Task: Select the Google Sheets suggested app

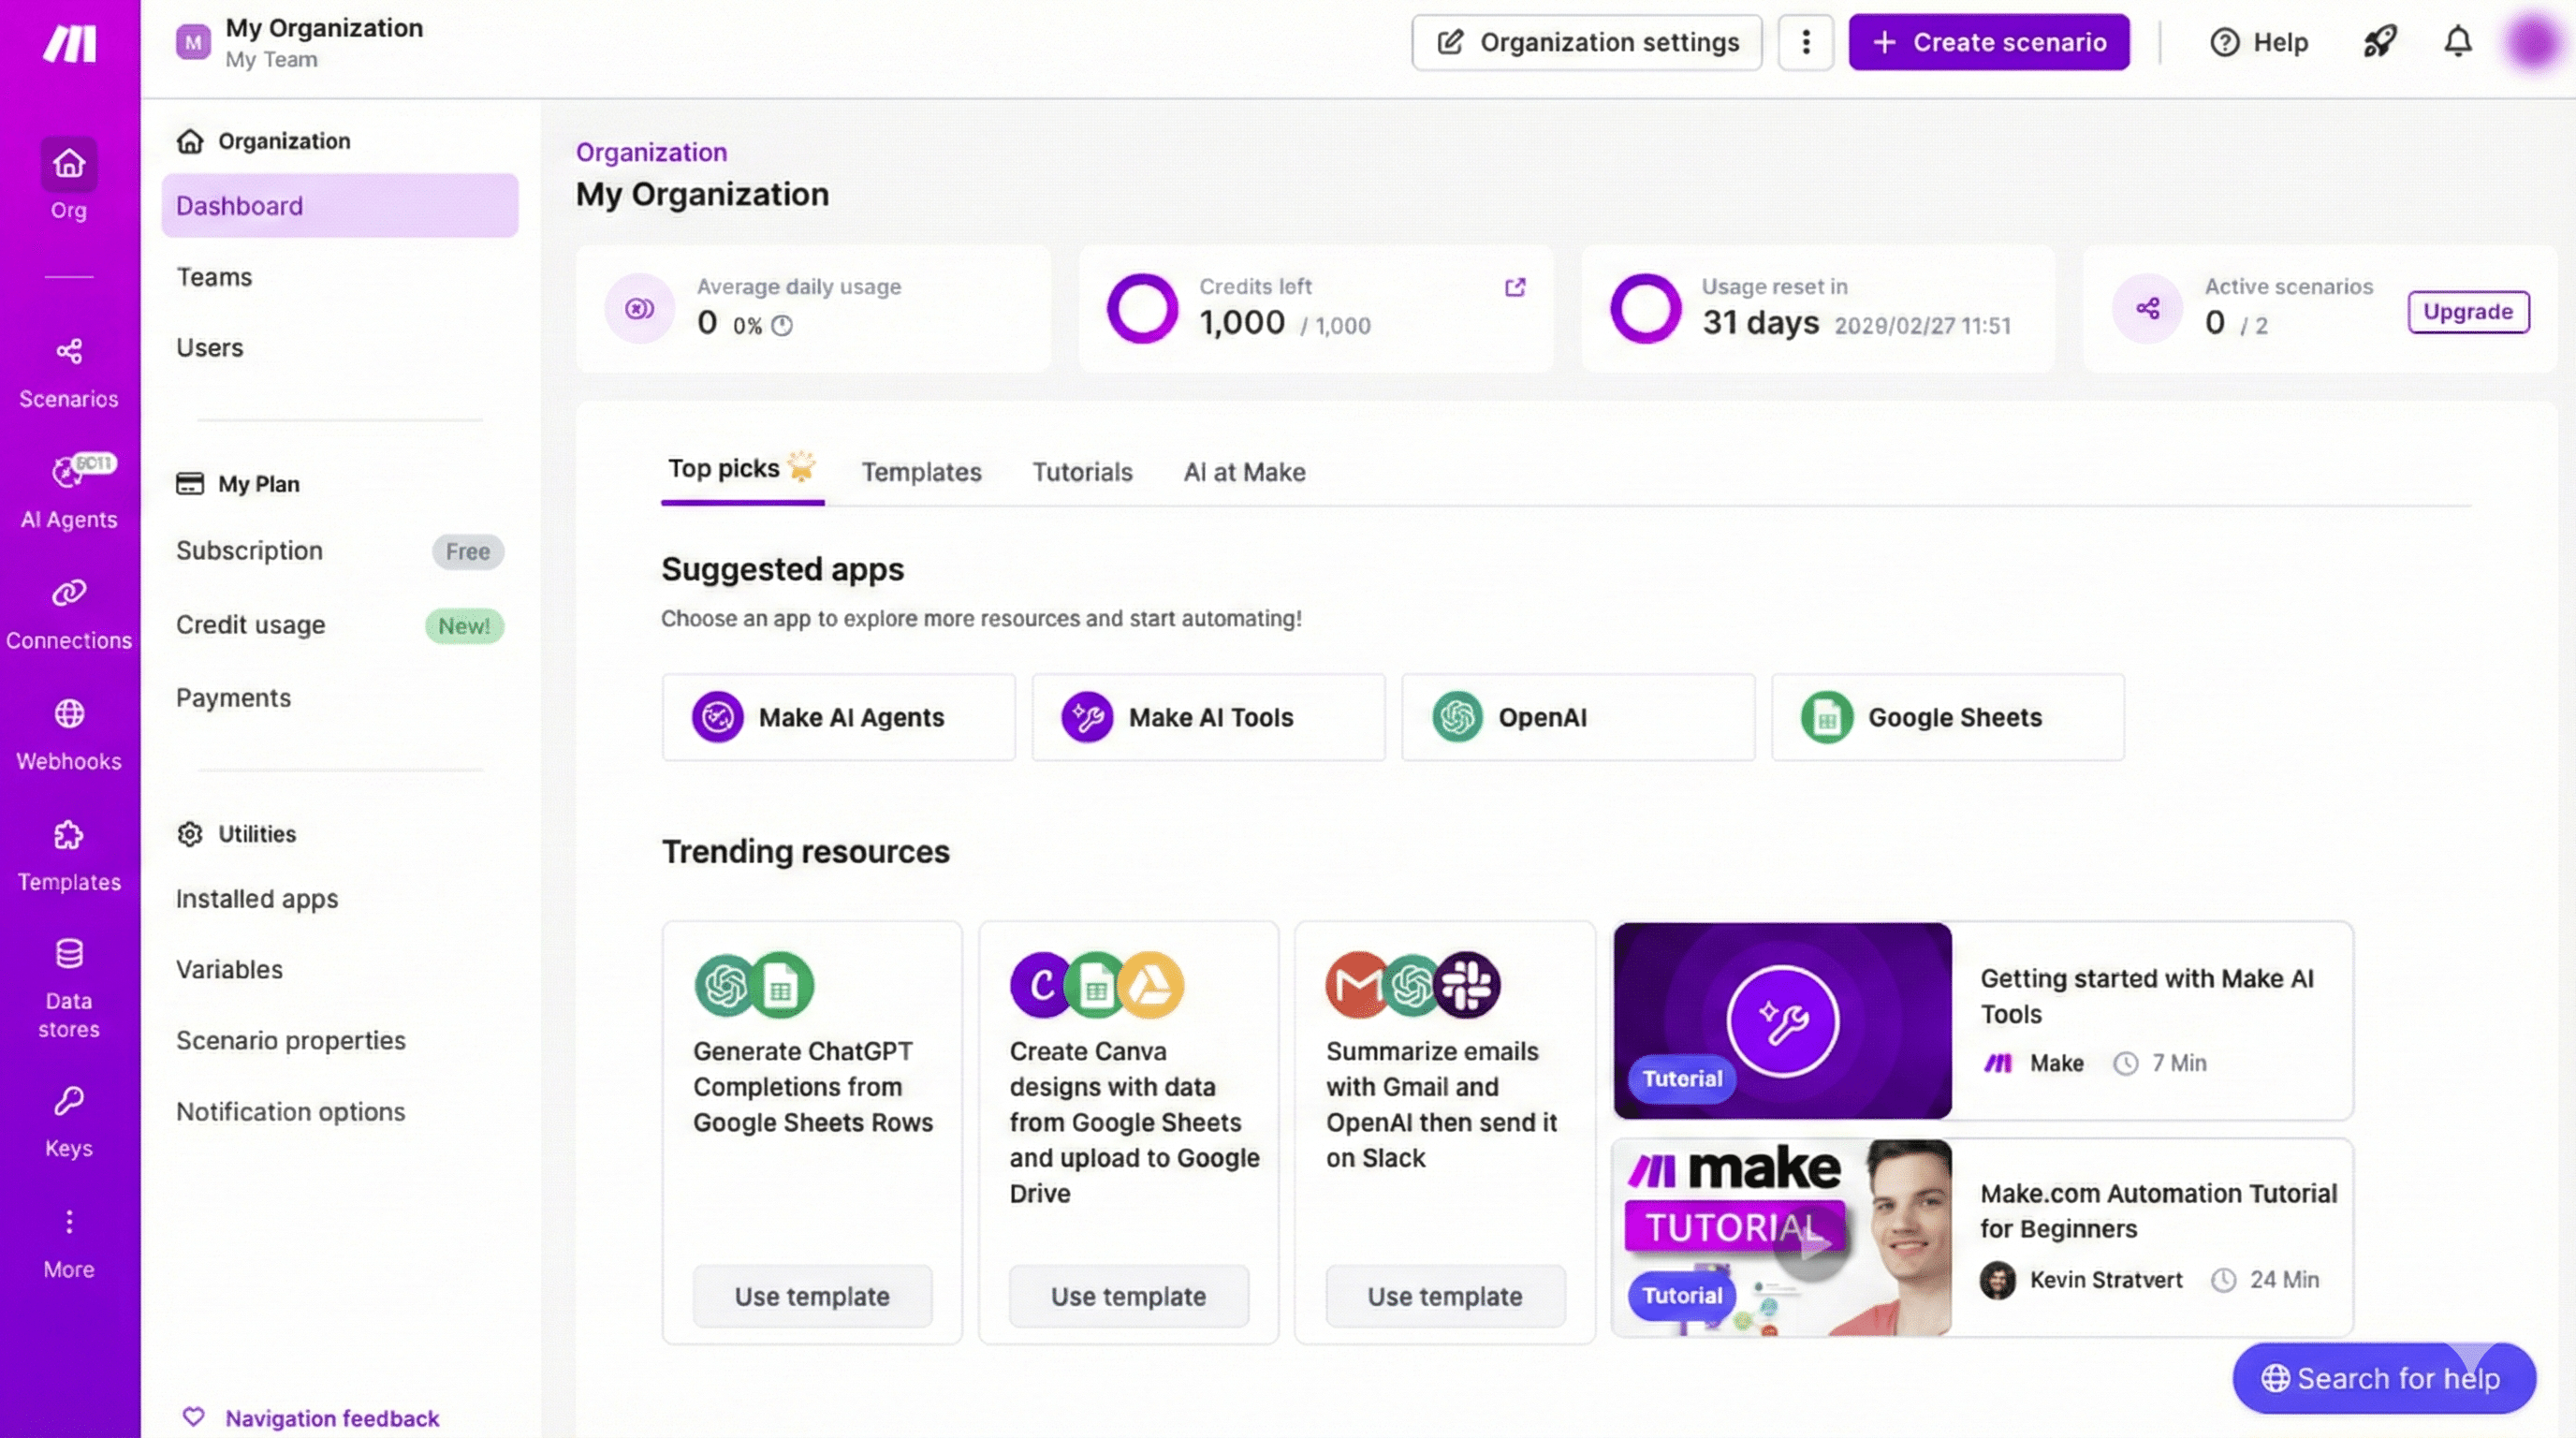Action: pos(1946,717)
